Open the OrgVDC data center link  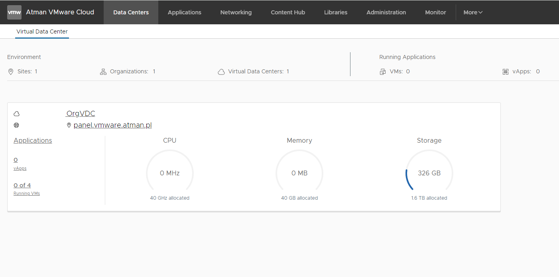(81, 114)
